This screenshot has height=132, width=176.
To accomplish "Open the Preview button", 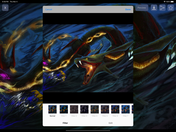I will click(142, 8).
